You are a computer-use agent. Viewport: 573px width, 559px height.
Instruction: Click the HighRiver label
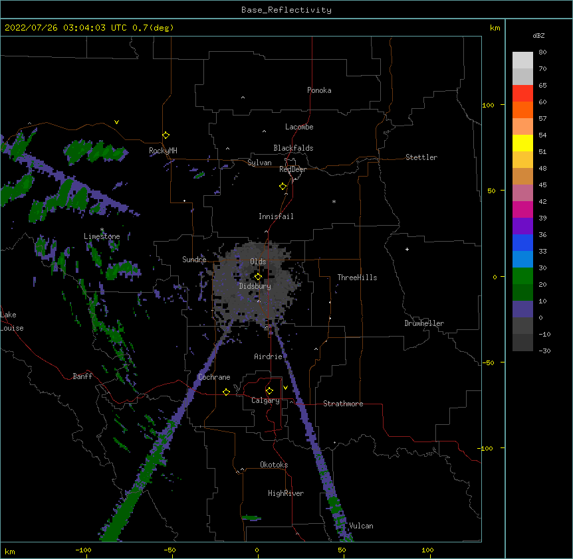tap(286, 493)
